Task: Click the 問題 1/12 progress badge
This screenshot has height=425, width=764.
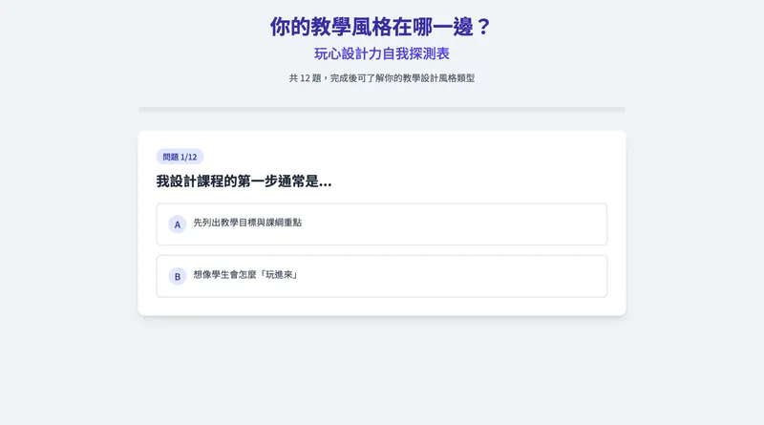Action: pyautogui.click(x=180, y=157)
